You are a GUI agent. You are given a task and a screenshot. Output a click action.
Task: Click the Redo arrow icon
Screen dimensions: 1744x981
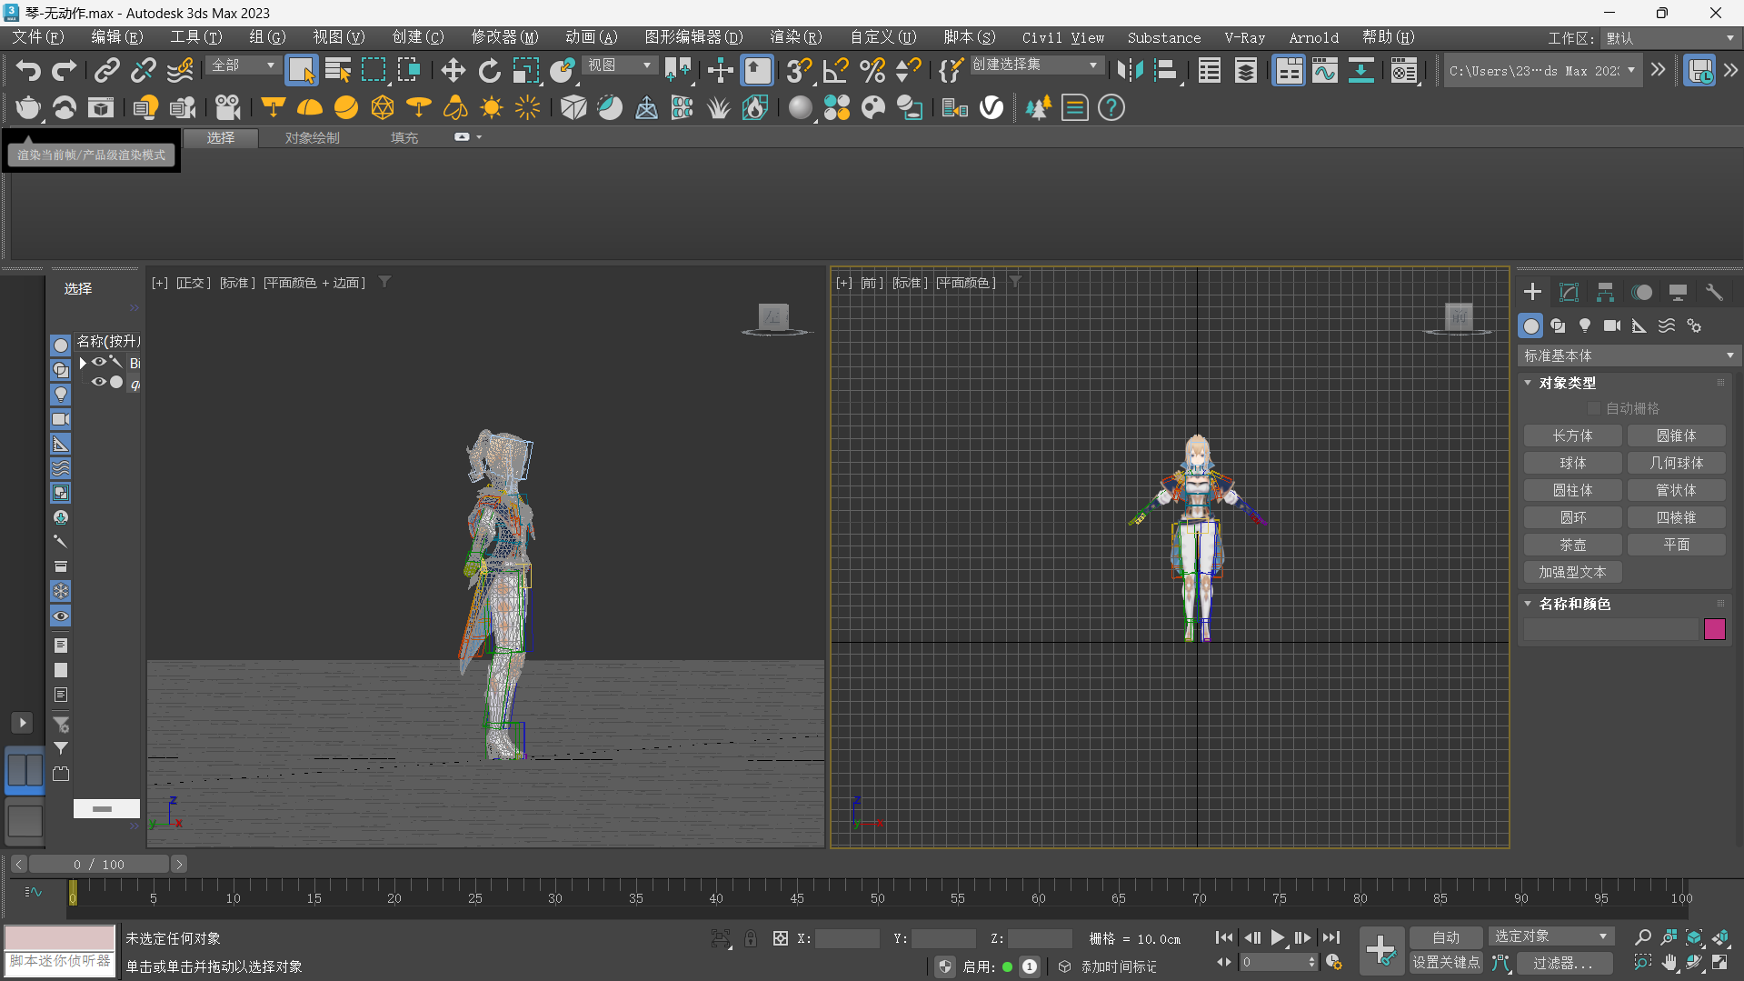tap(64, 70)
